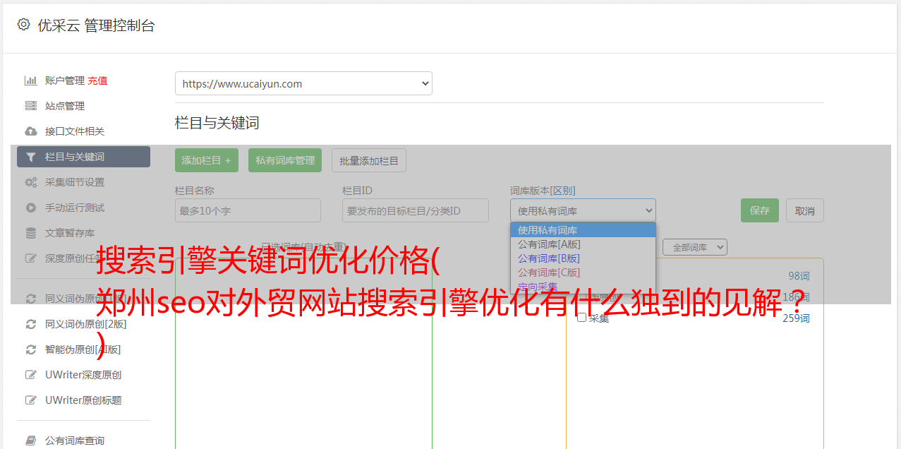Click the filter icon of 栏目与关键词
This screenshot has width=901, height=449.
coord(31,157)
